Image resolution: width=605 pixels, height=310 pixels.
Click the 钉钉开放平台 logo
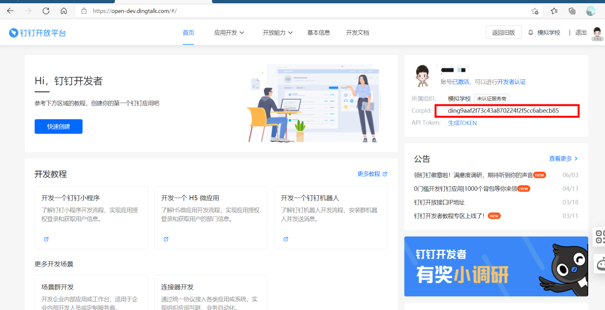38,33
